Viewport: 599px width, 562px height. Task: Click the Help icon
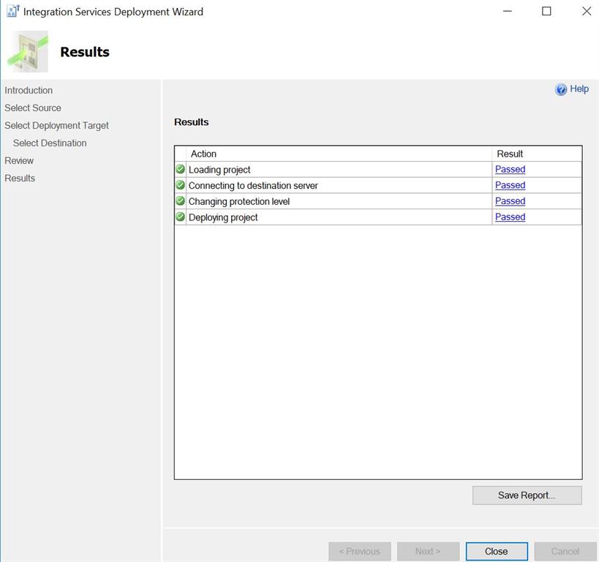(x=561, y=89)
